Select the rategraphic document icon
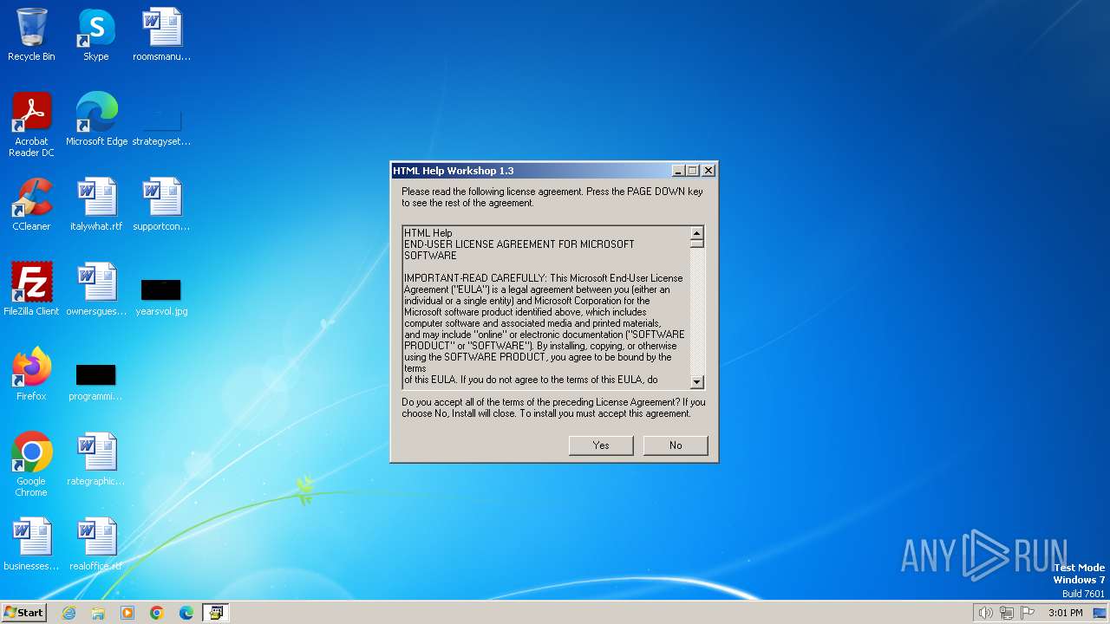The width and height of the screenshot is (1110, 624). click(x=96, y=459)
